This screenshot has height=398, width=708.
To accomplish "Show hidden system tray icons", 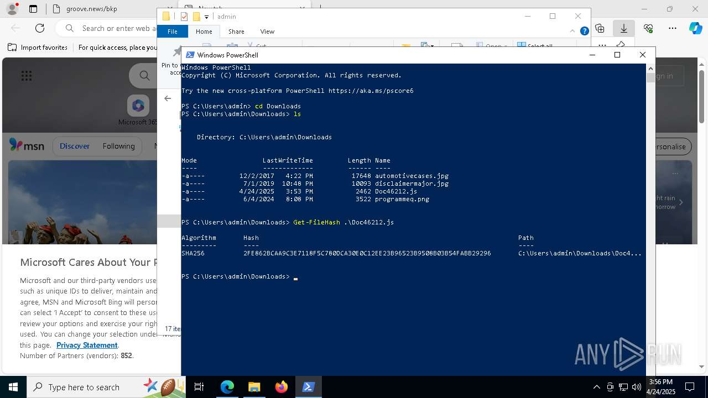I will (596, 387).
